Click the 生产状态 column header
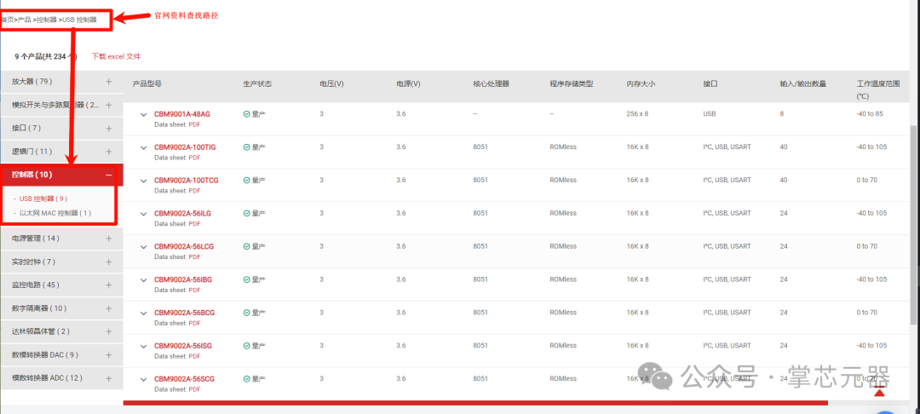 coord(257,83)
